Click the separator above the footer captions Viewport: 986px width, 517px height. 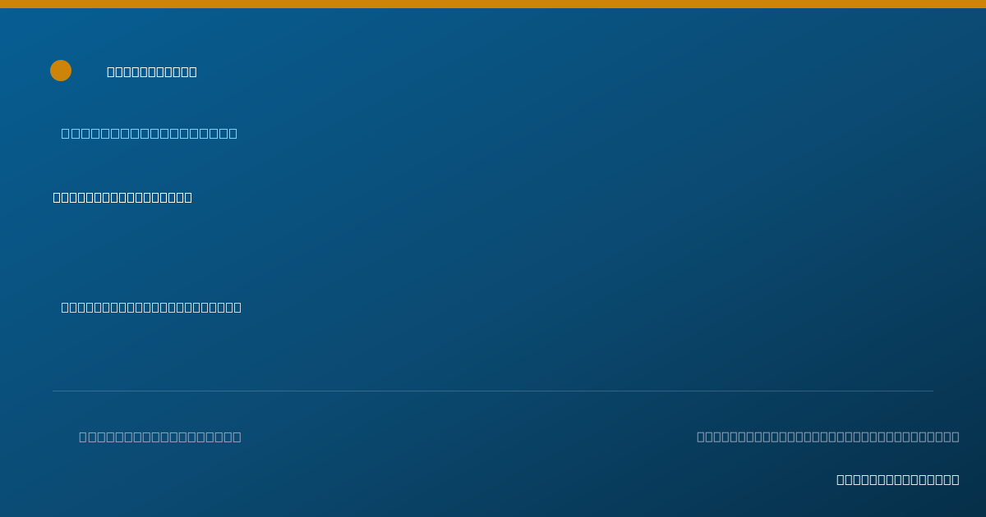[493, 391]
